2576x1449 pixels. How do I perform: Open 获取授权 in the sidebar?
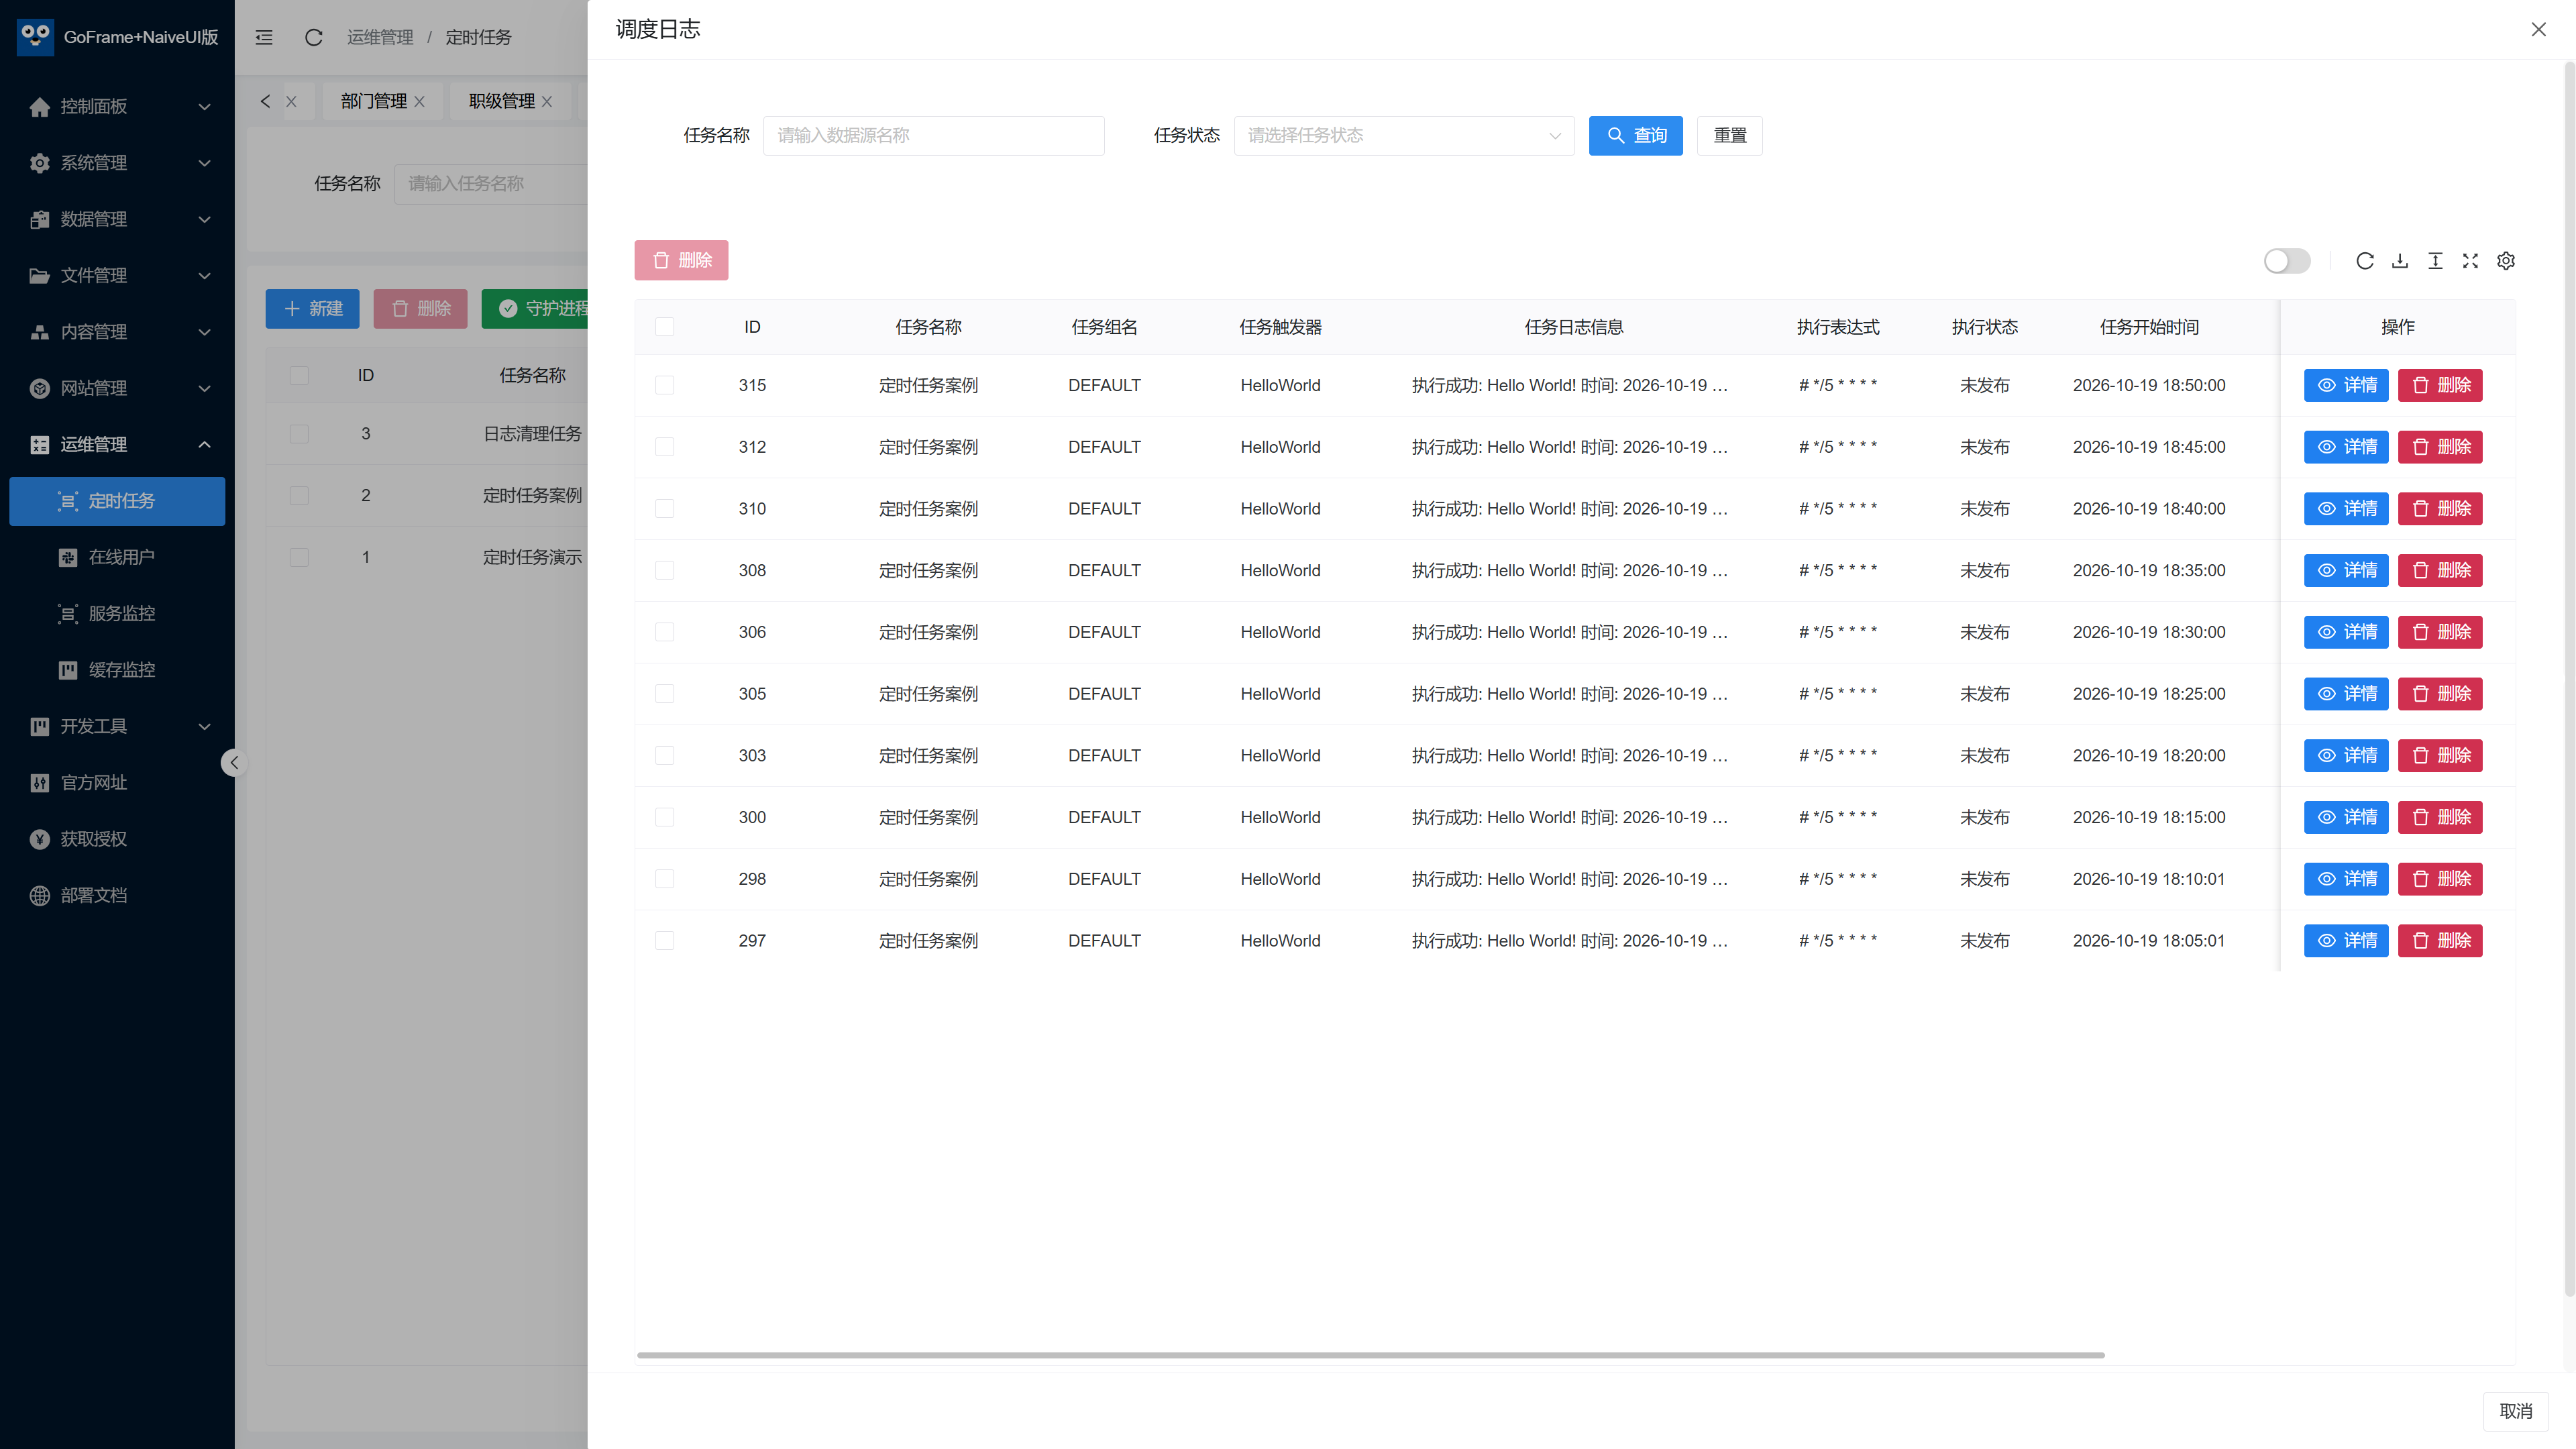117,839
